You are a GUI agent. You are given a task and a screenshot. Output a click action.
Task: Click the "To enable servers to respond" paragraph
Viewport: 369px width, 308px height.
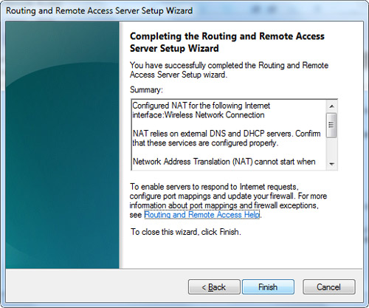point(228,201)
